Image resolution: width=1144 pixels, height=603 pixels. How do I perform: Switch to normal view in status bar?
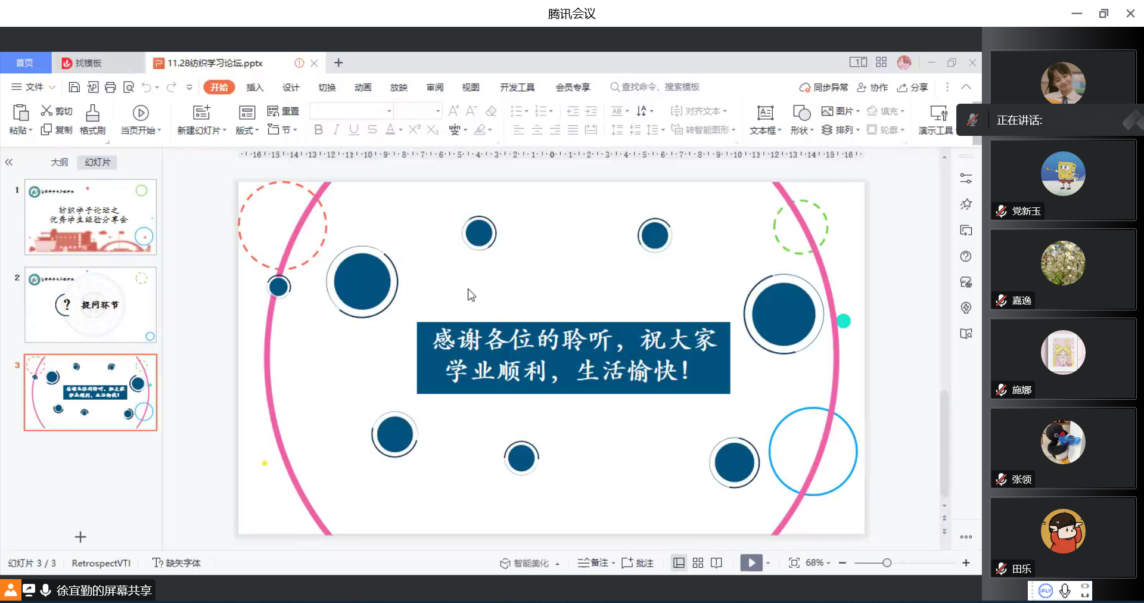click(x=679, y=563)
